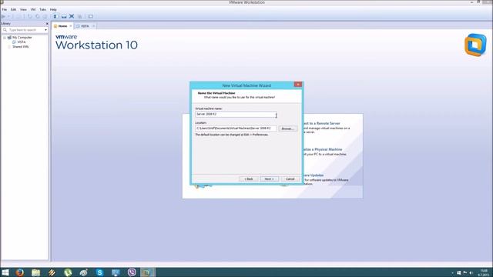The height and width of the screenshot is (277, 493).
Task: Close the VISTA tab
Action: tap(93, 26)
